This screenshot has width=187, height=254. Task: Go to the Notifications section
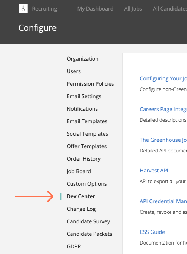(82, 109)
